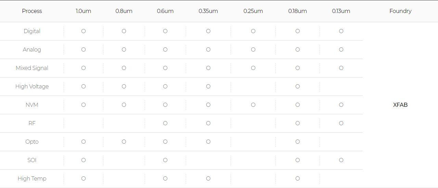Click the NVM row label

[32, 105]
